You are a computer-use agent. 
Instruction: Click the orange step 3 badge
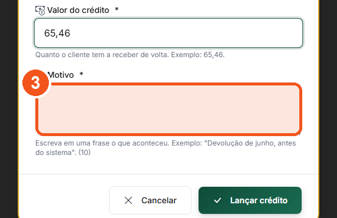(36, 82)
